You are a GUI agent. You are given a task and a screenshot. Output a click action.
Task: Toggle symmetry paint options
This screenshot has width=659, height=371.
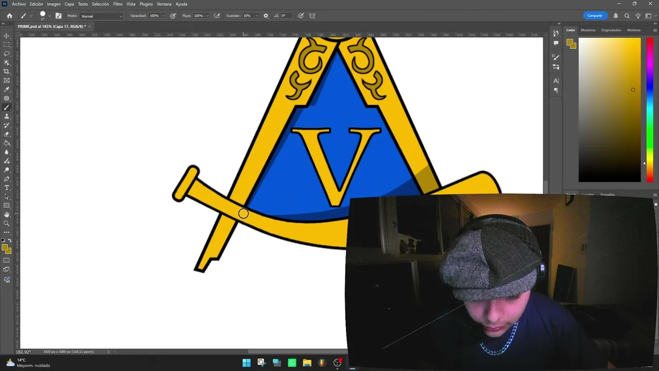coord(312,16)
